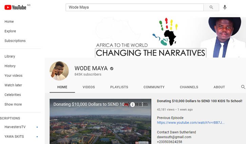This screenshot has width=246, height=144.
Task: Click the 845K subscribers text
Action: click(x=88, y=74)
